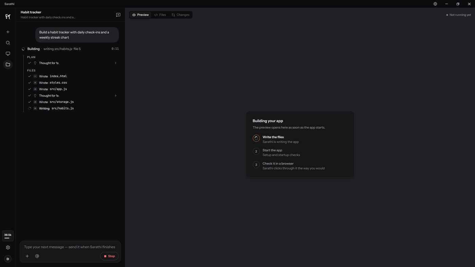The height and width of the screenshot is (267, 475).
Task: Open the Wrote src/storage.js row
Action: tap(73, 102)
